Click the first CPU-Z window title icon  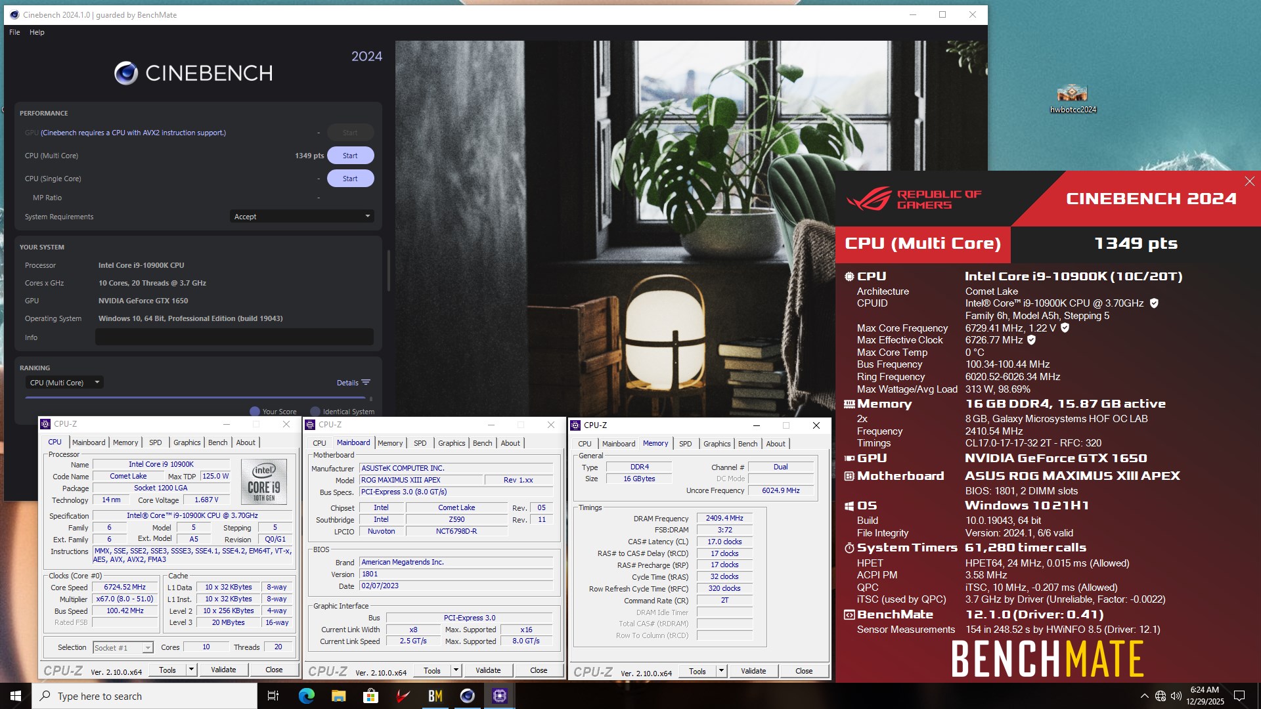point(45,424)
